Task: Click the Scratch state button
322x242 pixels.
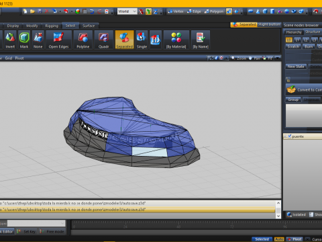Action: 293,46
